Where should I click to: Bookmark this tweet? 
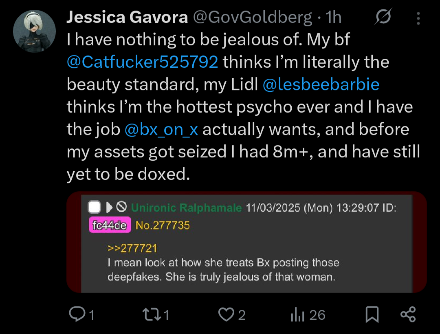[x=372, y=314]
